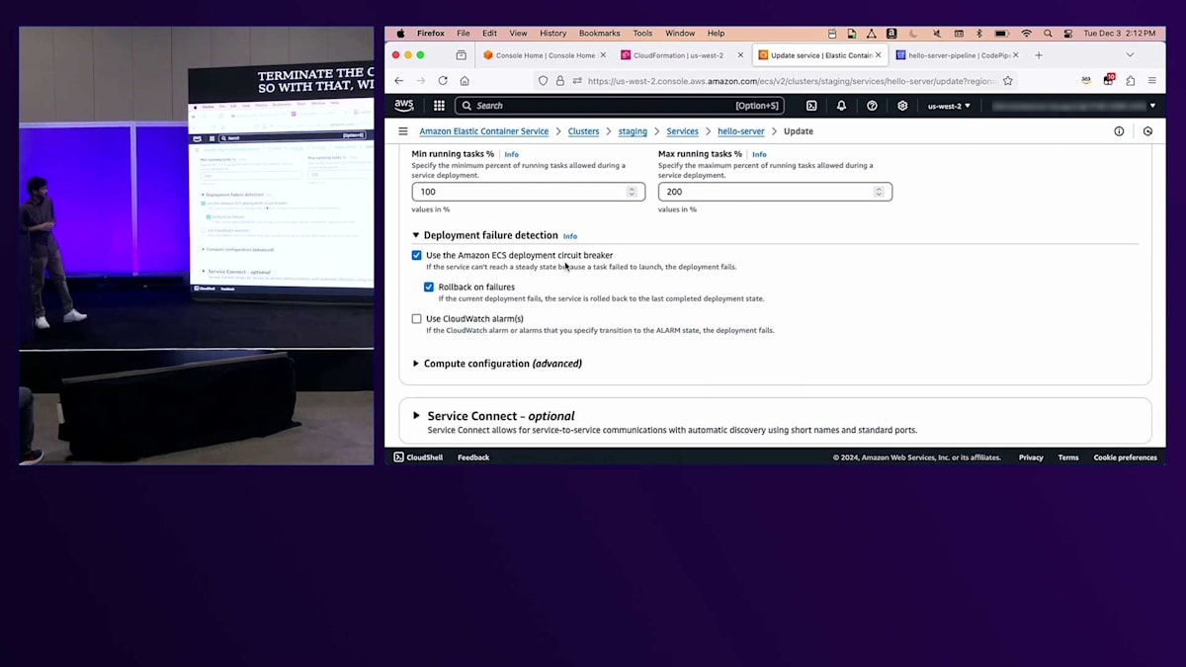Collapse Deployment failure detection section
Screen dimensions: 1186x667
pyautogui.click(x=416, y=235)
